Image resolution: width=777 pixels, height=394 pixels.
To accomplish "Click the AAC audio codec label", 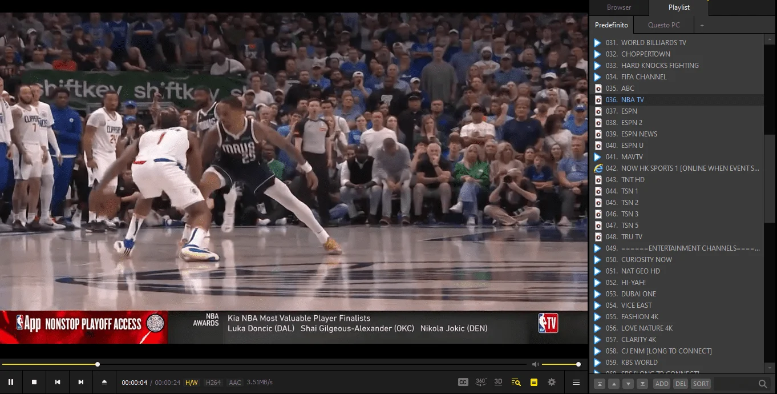I will coord(235,383).
